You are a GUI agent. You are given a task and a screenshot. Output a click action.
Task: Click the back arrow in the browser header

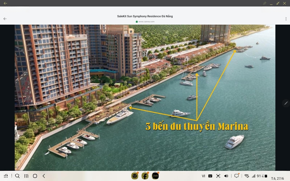(x=5, y=19)
